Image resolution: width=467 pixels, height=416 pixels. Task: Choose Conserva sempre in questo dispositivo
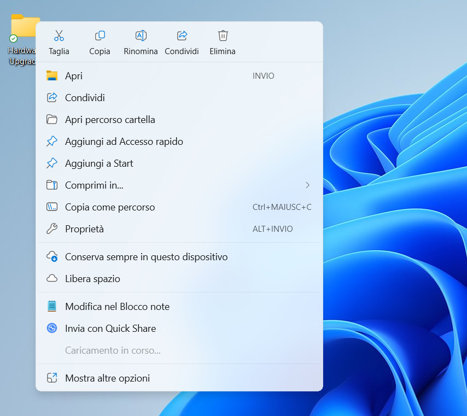click(146, 257)
